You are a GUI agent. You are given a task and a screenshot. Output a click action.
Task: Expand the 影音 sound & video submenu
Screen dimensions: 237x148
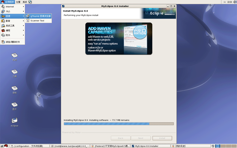click(12, 21)
